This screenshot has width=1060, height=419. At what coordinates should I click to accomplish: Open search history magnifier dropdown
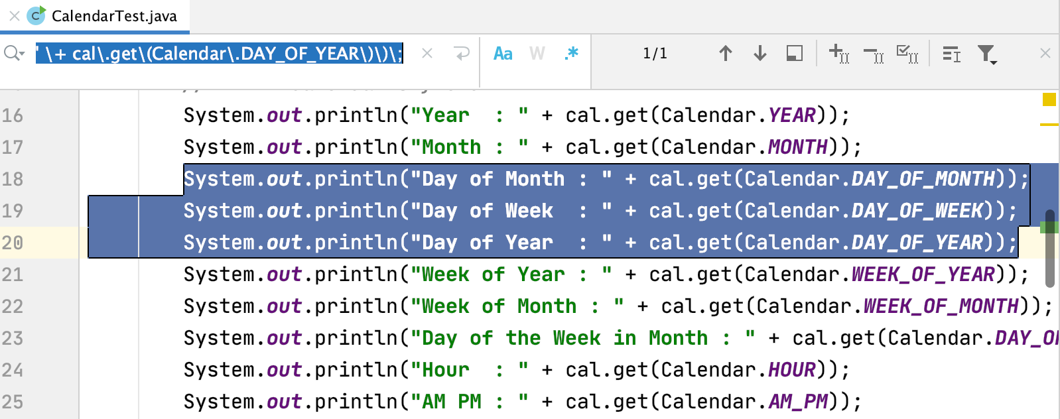[13, 54]
